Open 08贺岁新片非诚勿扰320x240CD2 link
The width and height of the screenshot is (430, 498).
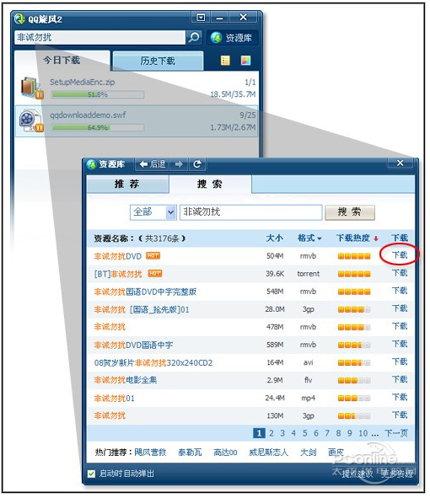153,363
